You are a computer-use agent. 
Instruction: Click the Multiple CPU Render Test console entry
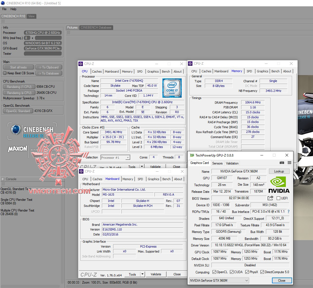(x=17, y=210)
